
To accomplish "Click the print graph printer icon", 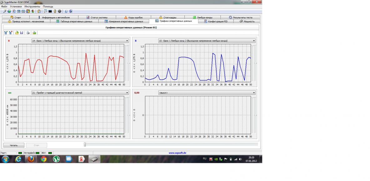I will pyautogui.click(x=28, y=33).
